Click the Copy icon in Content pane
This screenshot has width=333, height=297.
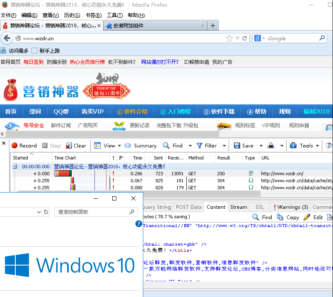(280, 217)
